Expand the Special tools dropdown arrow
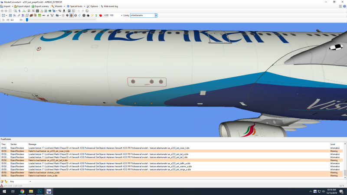 tap(84, 6)
